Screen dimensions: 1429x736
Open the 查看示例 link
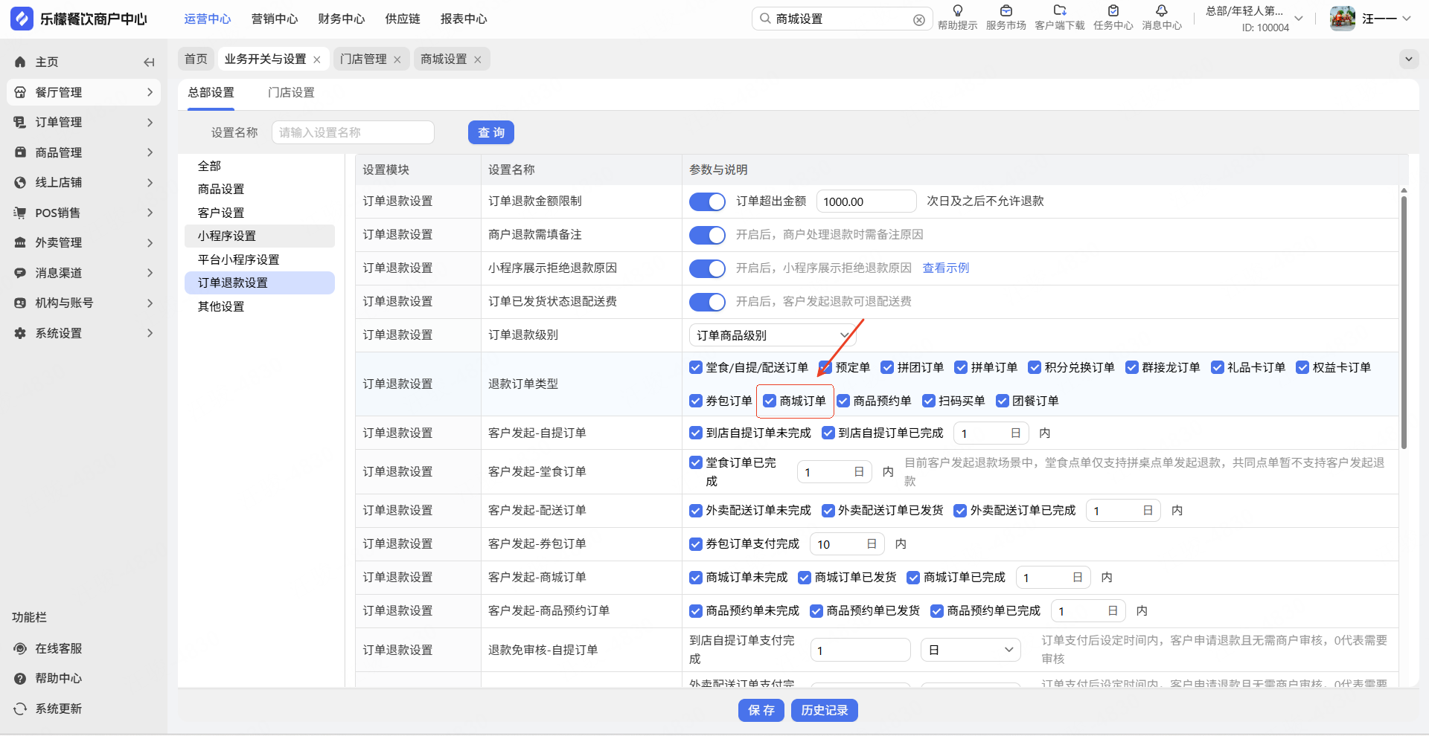pos(945,268)
